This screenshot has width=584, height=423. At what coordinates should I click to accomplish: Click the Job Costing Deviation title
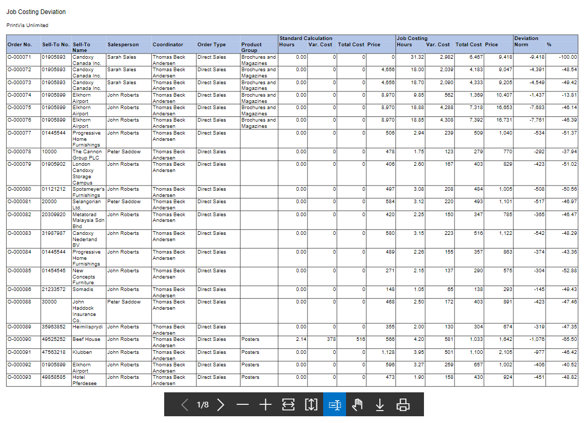point(36,12)
